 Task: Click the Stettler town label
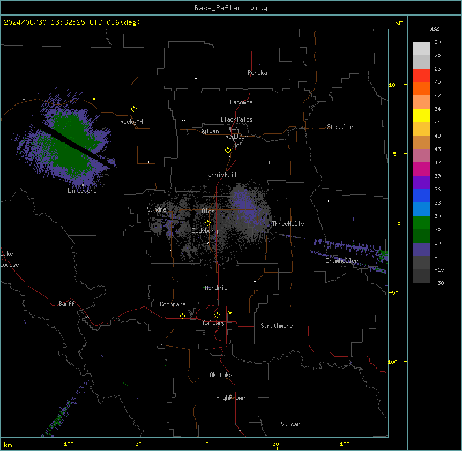coord(340,127)
